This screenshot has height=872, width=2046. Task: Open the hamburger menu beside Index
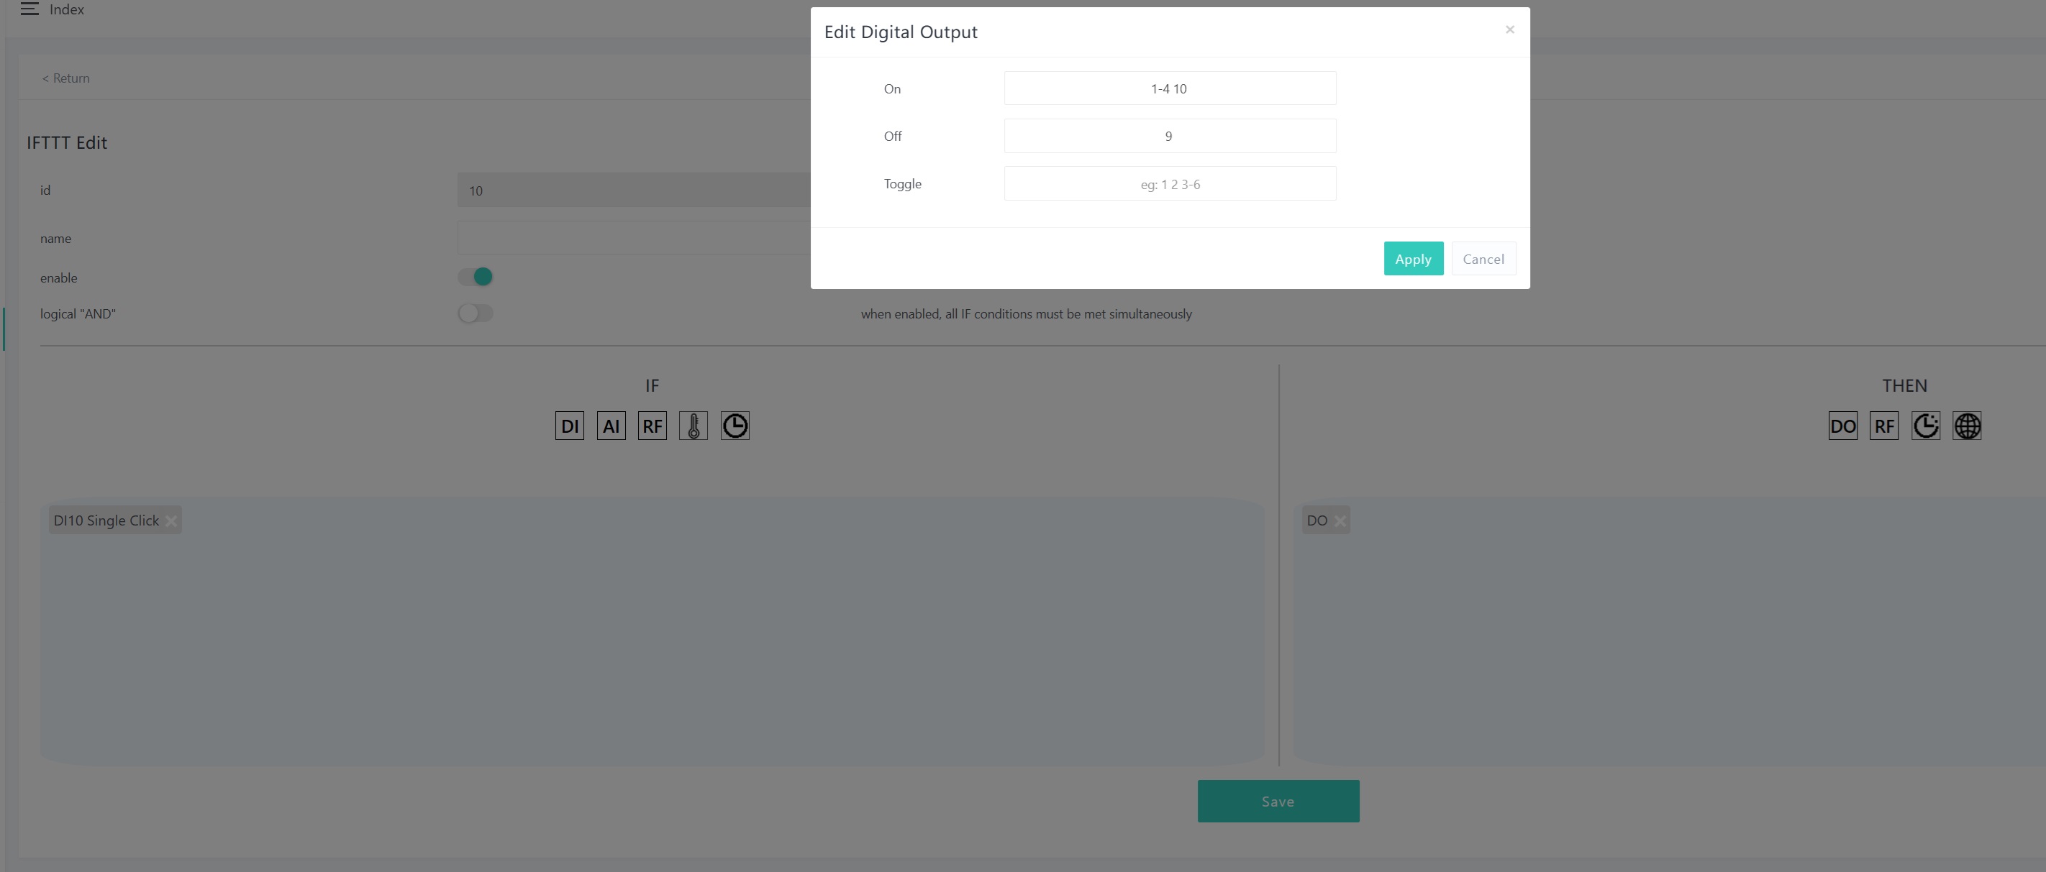29,9
